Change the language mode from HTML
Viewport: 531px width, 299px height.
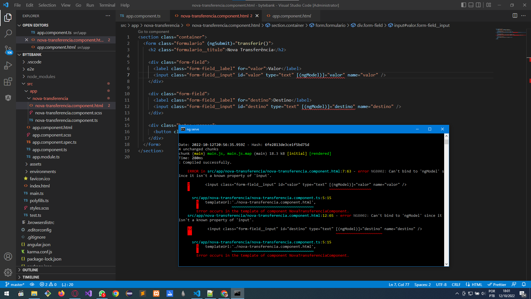click(x=477, y=285)
